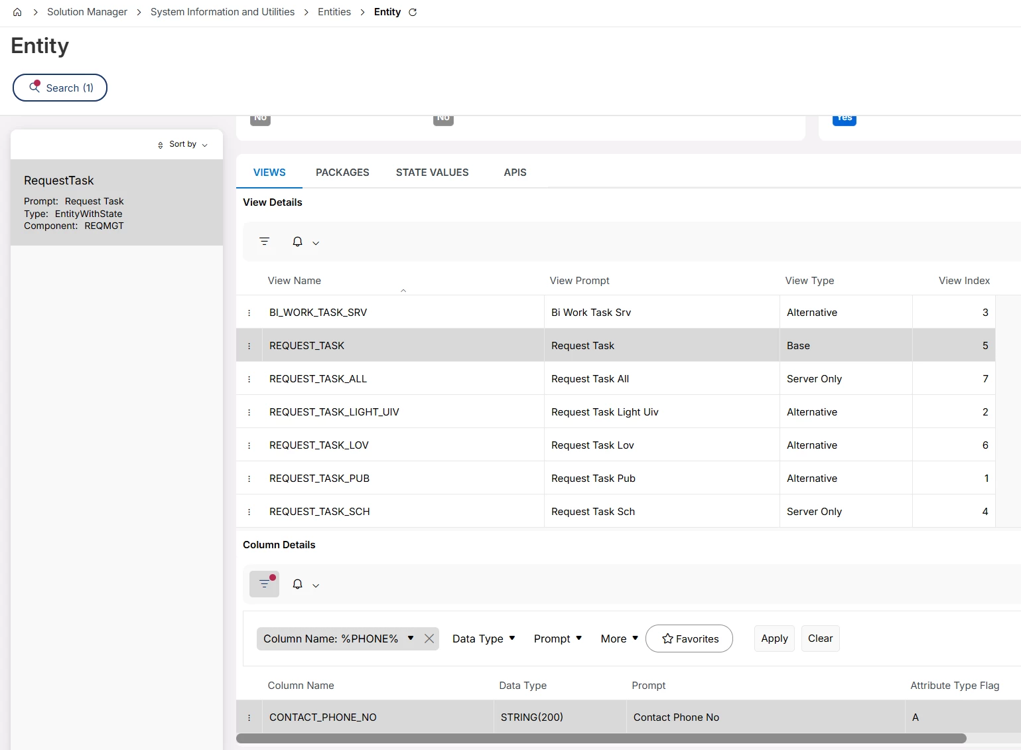1021x750 pixels.
Task: Expand the More filter dropdown
Action: tap(619, 638)
